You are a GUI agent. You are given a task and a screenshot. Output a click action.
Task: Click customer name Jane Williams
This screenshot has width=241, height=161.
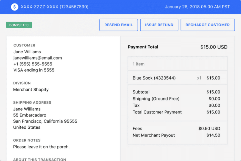point(27,52)
